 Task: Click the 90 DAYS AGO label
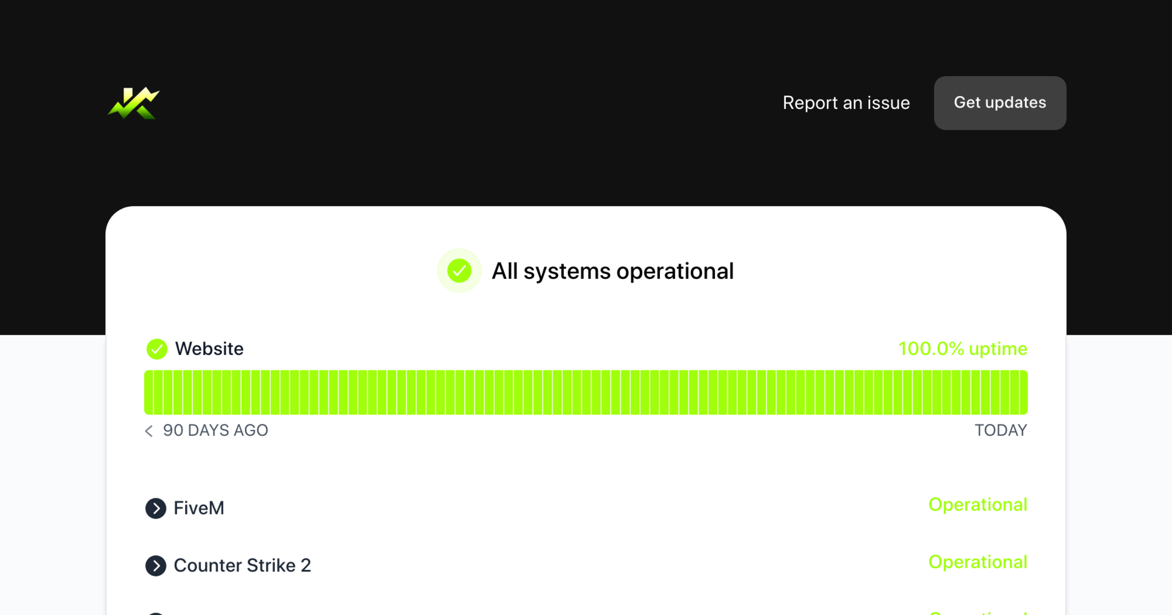click(215, 430)
